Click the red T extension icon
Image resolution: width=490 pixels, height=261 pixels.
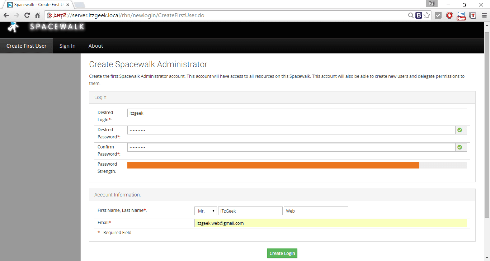473,15
